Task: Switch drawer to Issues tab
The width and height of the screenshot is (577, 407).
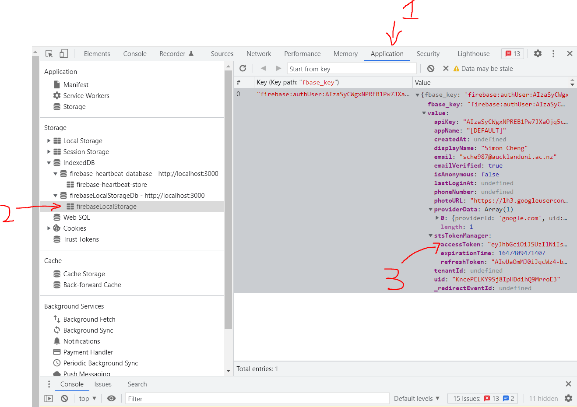Action: click(x=103, y=384)
